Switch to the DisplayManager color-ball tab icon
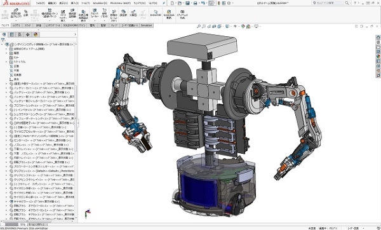Image resolution: width=381 pixels, height=230 pixels. pos(36,34)
